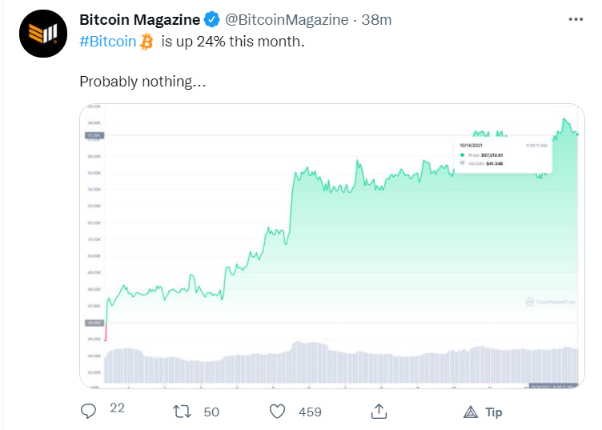Click the 22 replies count
Image resolution: width=602 pixels, height=430 pixels.
117,408
